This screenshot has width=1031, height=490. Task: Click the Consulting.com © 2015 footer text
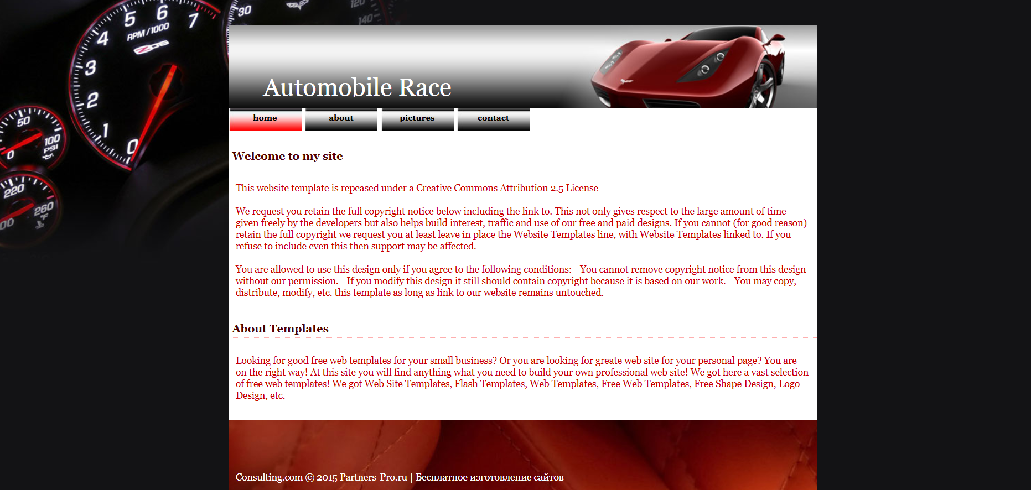click(286, 477)
